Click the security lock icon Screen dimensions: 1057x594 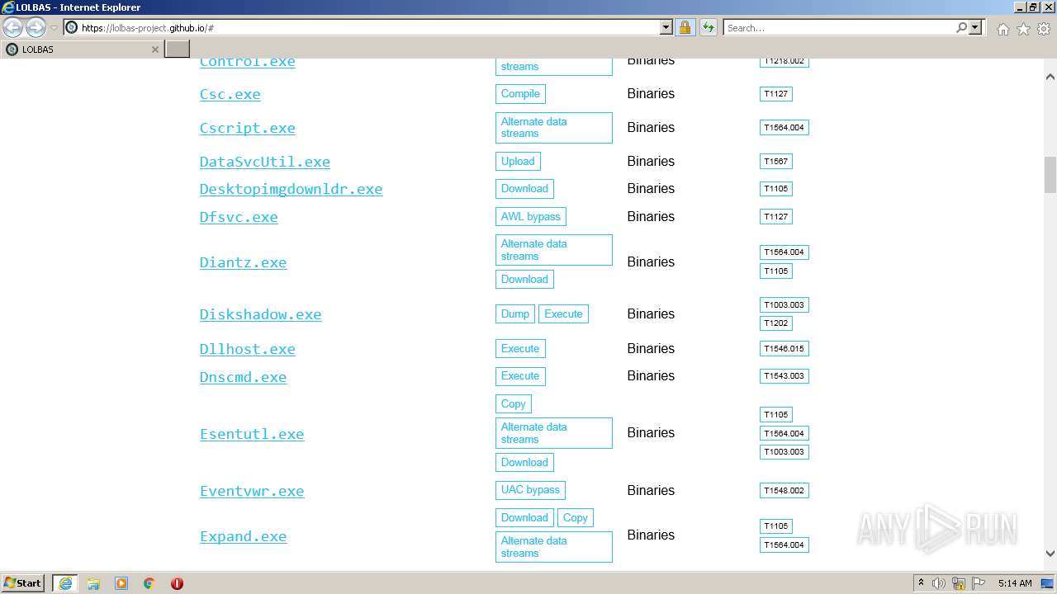(685, 27)
